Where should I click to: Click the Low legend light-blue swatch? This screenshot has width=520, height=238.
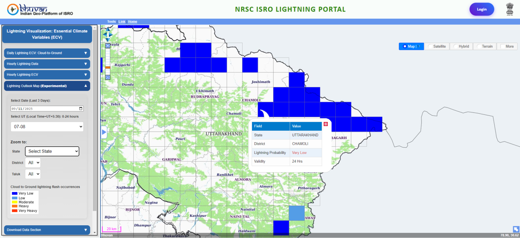(15, 198)
